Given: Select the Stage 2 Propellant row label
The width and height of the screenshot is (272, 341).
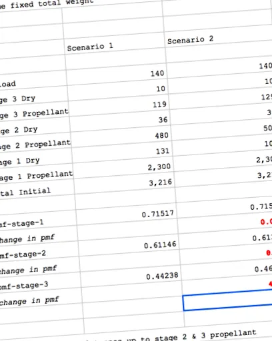Looking at the screenshot, I should click(35, 145).
